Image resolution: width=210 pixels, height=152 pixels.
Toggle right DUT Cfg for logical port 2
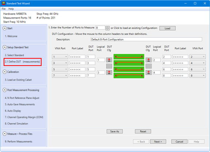click(x=148, y=60)
